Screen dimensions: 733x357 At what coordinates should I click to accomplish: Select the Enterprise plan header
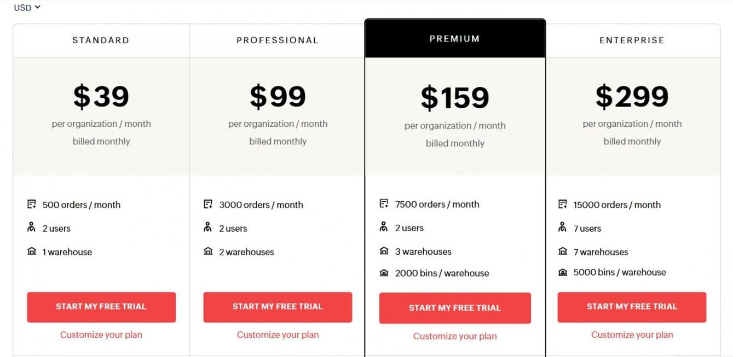click(x=632, y=40)
